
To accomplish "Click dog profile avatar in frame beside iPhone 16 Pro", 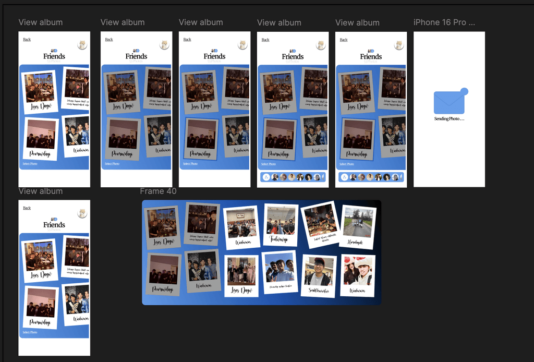I will pyautogui.click(x=399, y=45).
